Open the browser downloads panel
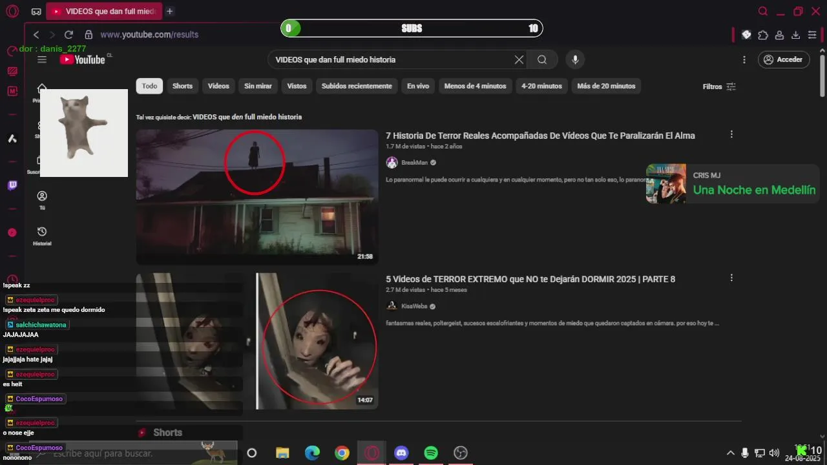Viewport: 827px width, 465px height. [x=796, y=35]
